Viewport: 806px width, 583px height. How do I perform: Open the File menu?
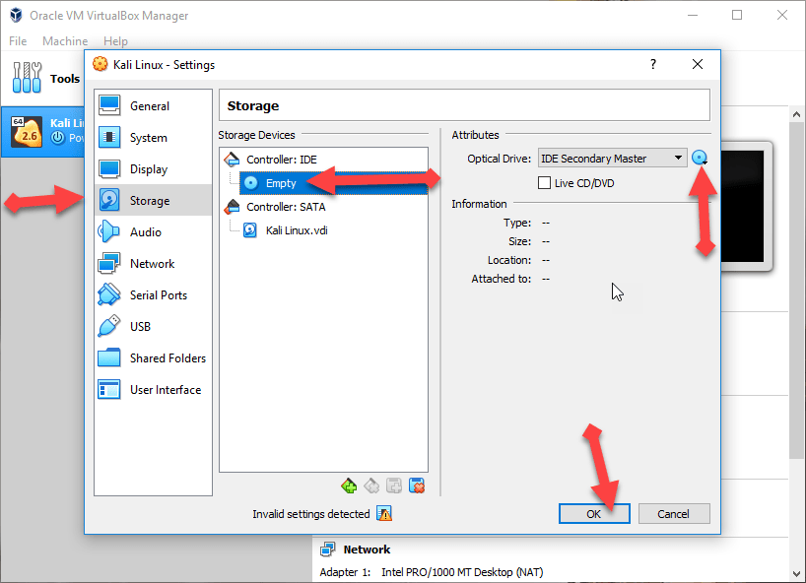pos(18,41)
